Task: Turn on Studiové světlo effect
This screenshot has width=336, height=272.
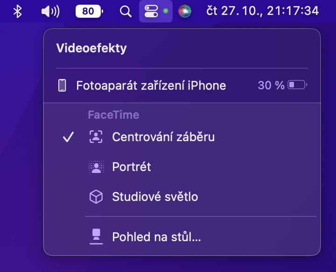Action: 155,197
